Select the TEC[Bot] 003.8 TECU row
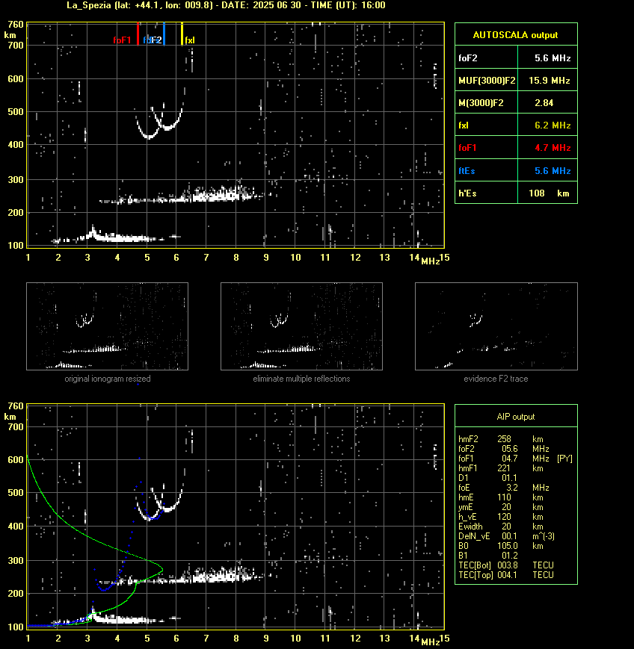The width and height of the screenshot is (634, 649). point(506,565)
